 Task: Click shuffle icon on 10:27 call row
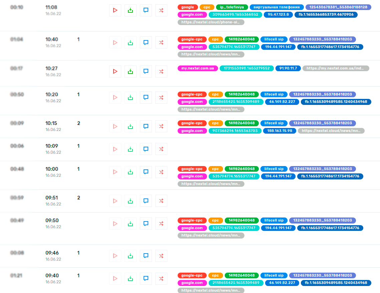161,71
